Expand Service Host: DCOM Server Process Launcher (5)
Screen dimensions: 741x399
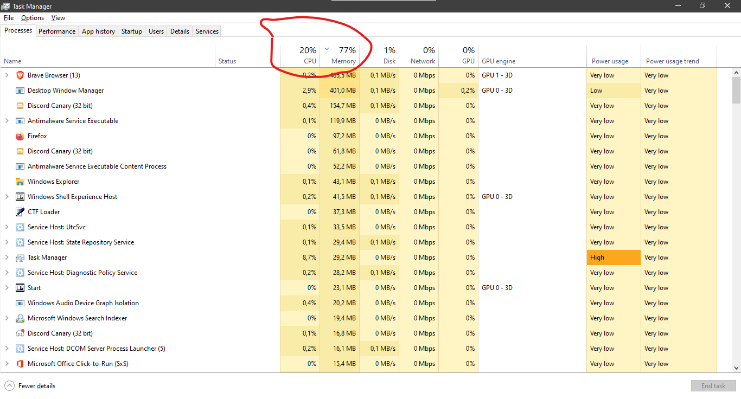(x=7, y=349)
